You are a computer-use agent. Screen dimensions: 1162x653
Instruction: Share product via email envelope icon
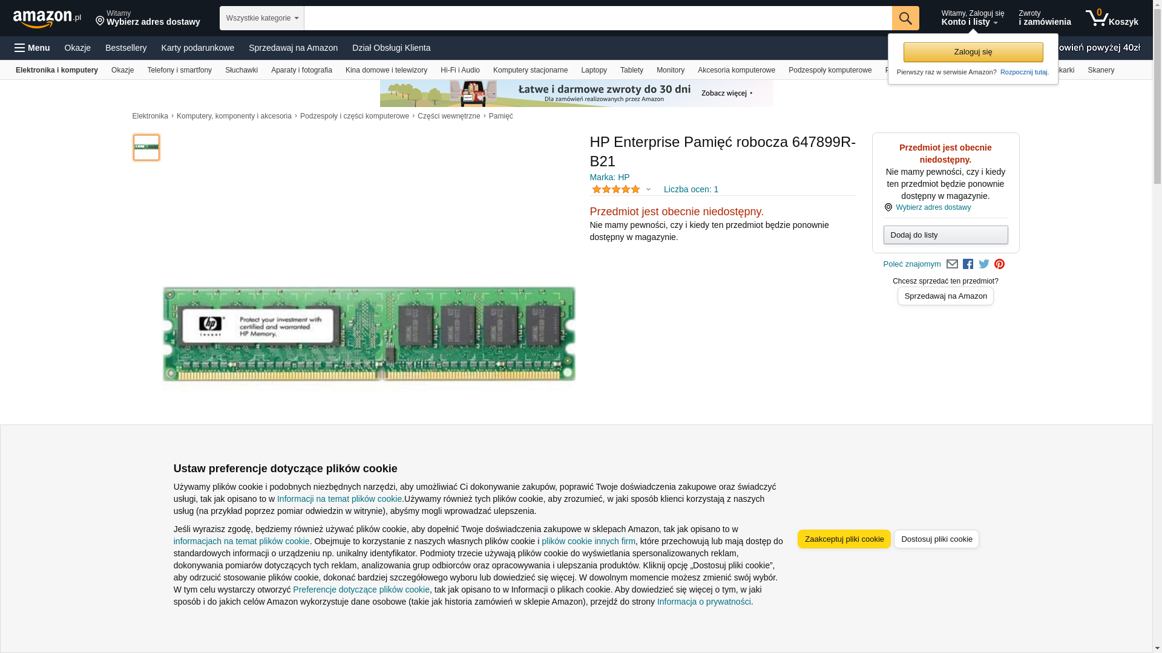(x=952, y=264)
